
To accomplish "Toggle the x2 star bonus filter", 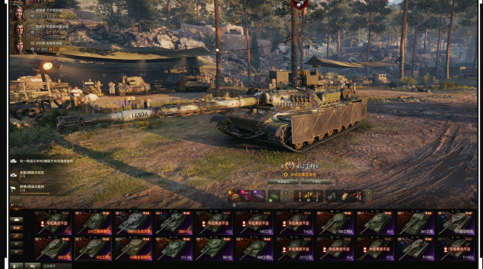I will 16,228.
